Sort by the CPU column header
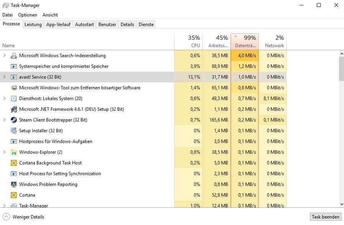The width and height of the screenshot is (344, 225). pyautogui.click(x=188, y=42)
